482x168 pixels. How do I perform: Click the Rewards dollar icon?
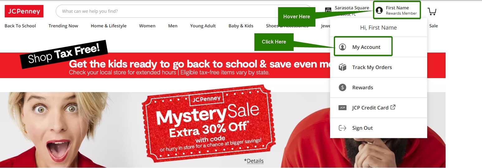pos(343,87)
